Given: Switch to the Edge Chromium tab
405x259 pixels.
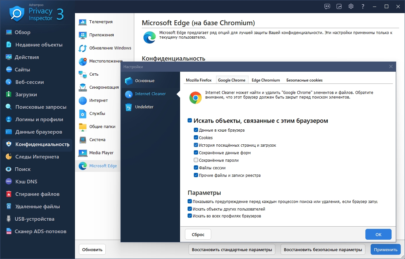Looking at the screenshot, I should click(266, 80).
